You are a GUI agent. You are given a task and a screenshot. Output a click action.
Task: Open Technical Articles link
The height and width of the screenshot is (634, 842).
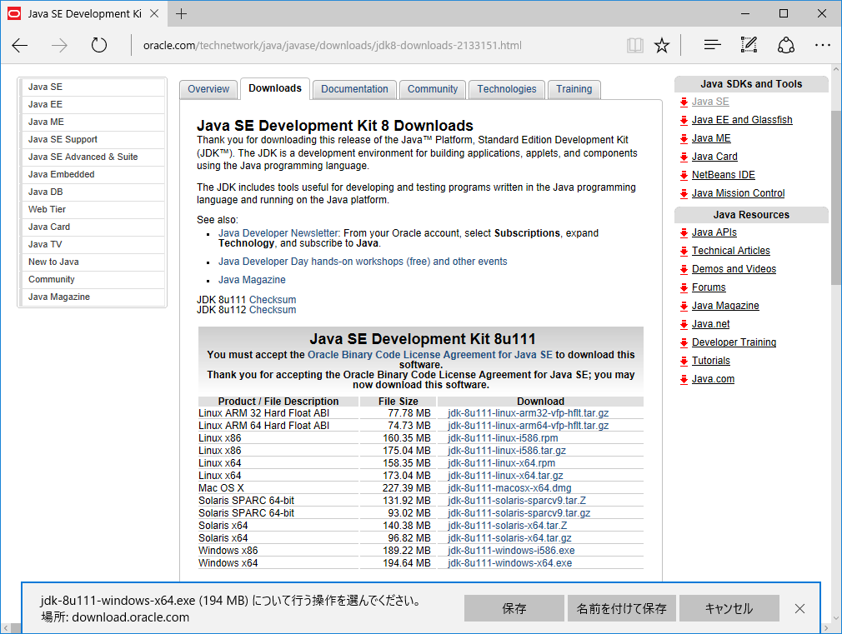(x=730, y=251)
